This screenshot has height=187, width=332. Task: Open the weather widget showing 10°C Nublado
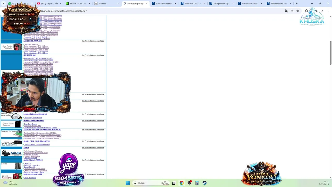[x=9, y=183]
